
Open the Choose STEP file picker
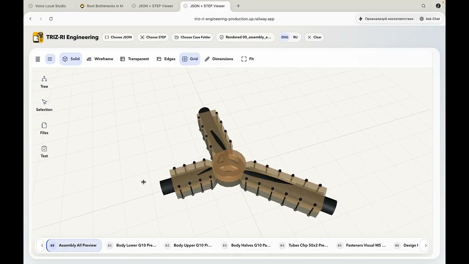153,37
